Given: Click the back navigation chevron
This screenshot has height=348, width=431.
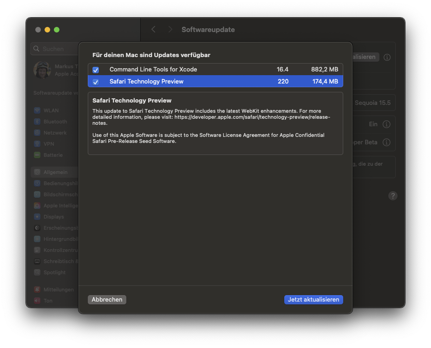Looking at the screenshot, I should [154, 30].
